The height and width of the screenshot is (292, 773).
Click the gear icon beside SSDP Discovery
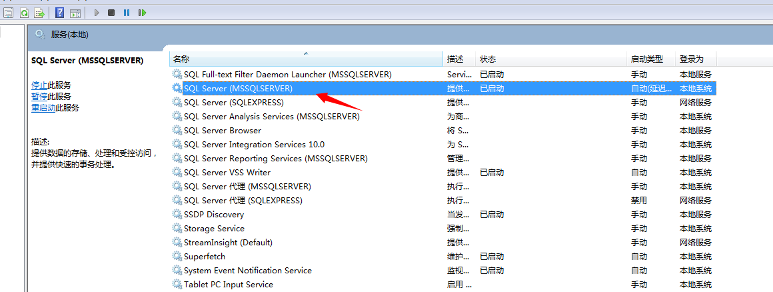(x=177, y=214)
